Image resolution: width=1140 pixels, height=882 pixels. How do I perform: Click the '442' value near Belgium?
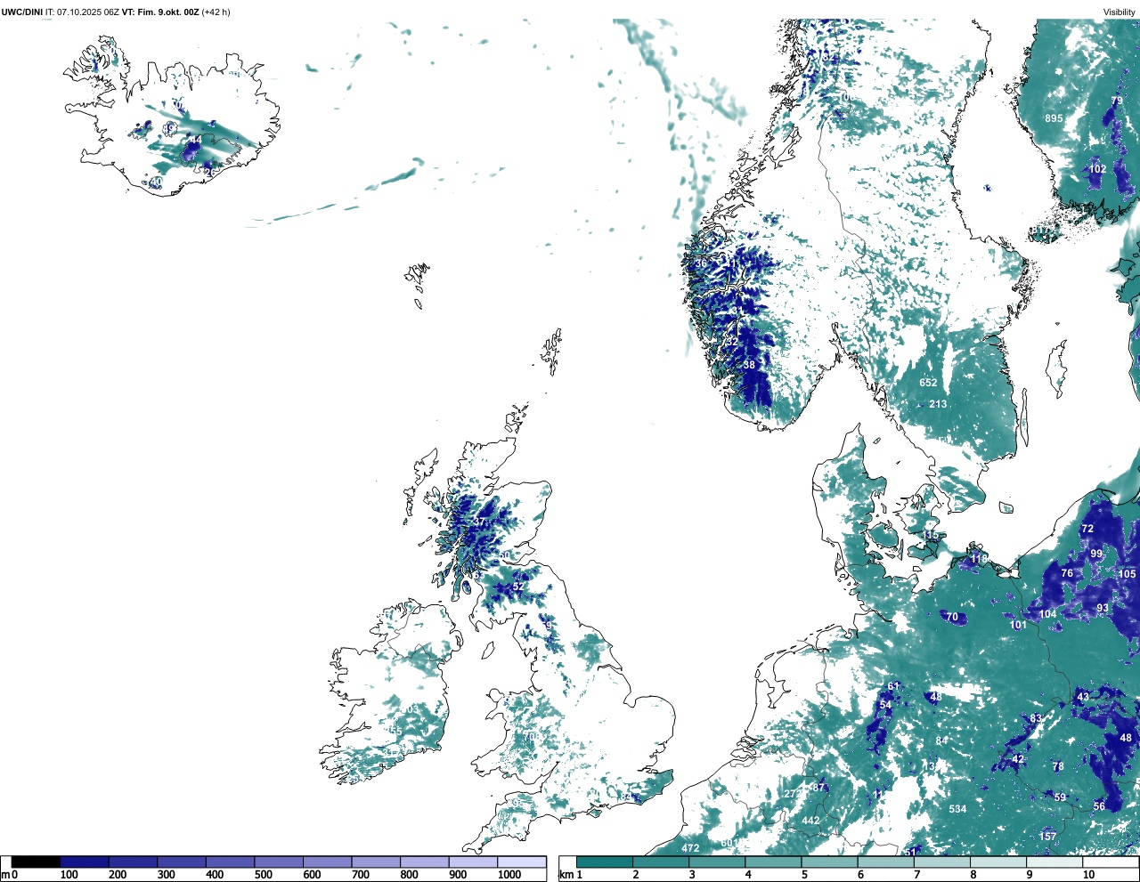point(810,821)
